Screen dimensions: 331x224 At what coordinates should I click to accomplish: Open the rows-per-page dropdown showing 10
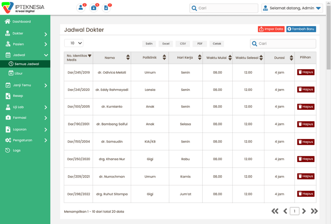point(74,43)
